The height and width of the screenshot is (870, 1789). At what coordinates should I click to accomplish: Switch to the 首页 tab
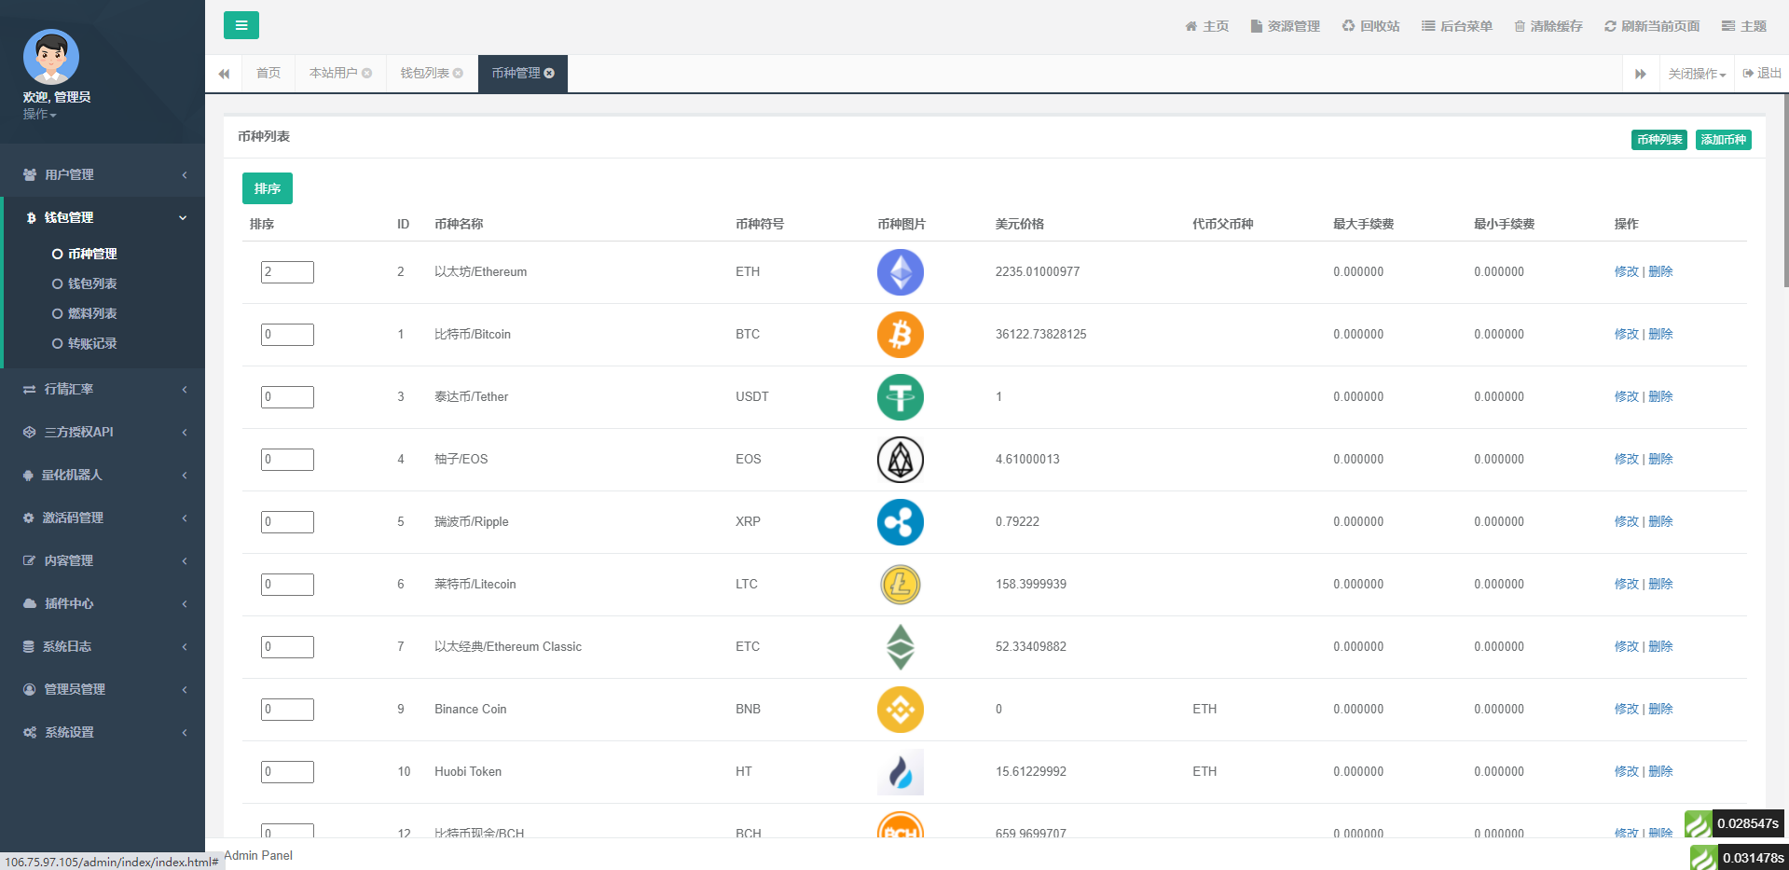coord(268,74)
